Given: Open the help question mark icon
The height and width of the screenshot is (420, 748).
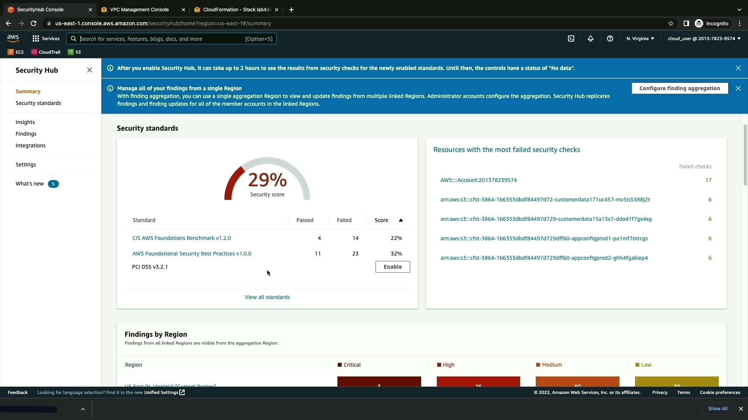Looking at the screenshot, I should click(x=610, y=38).
